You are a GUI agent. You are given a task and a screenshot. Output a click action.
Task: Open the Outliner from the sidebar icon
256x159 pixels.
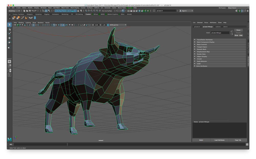pyautogui.click(x=9, y=75)
